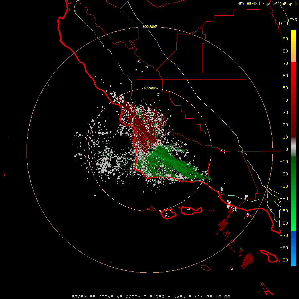Click the 70 value on the velocity scale
Viewport: 299px width, 299px height.
pos(285,63)
